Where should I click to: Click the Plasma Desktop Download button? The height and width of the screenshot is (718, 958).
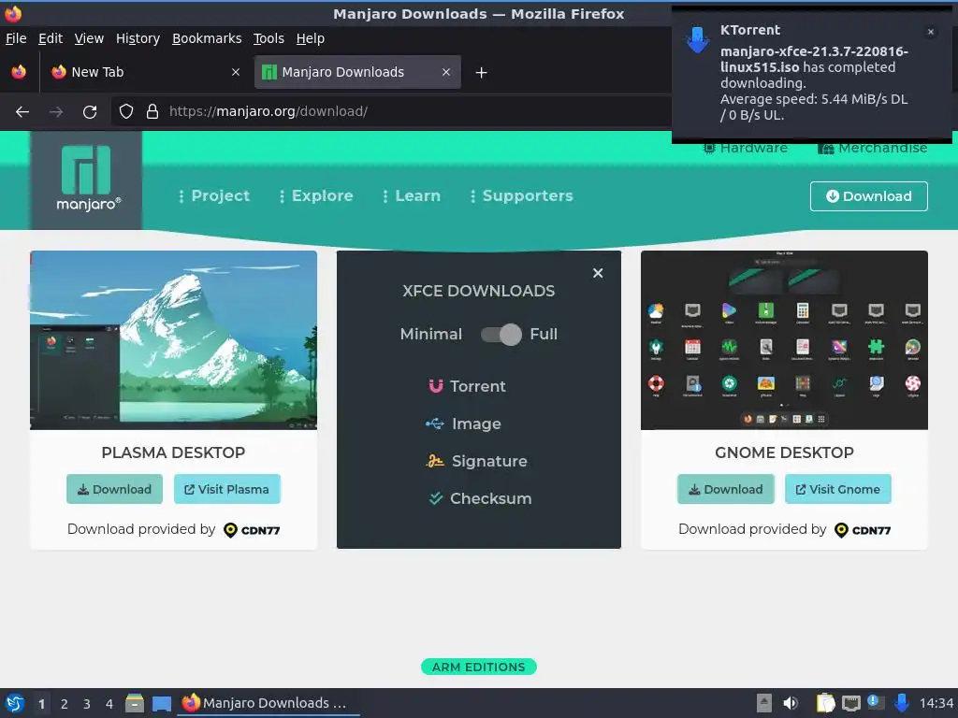(x=114, y=489)
